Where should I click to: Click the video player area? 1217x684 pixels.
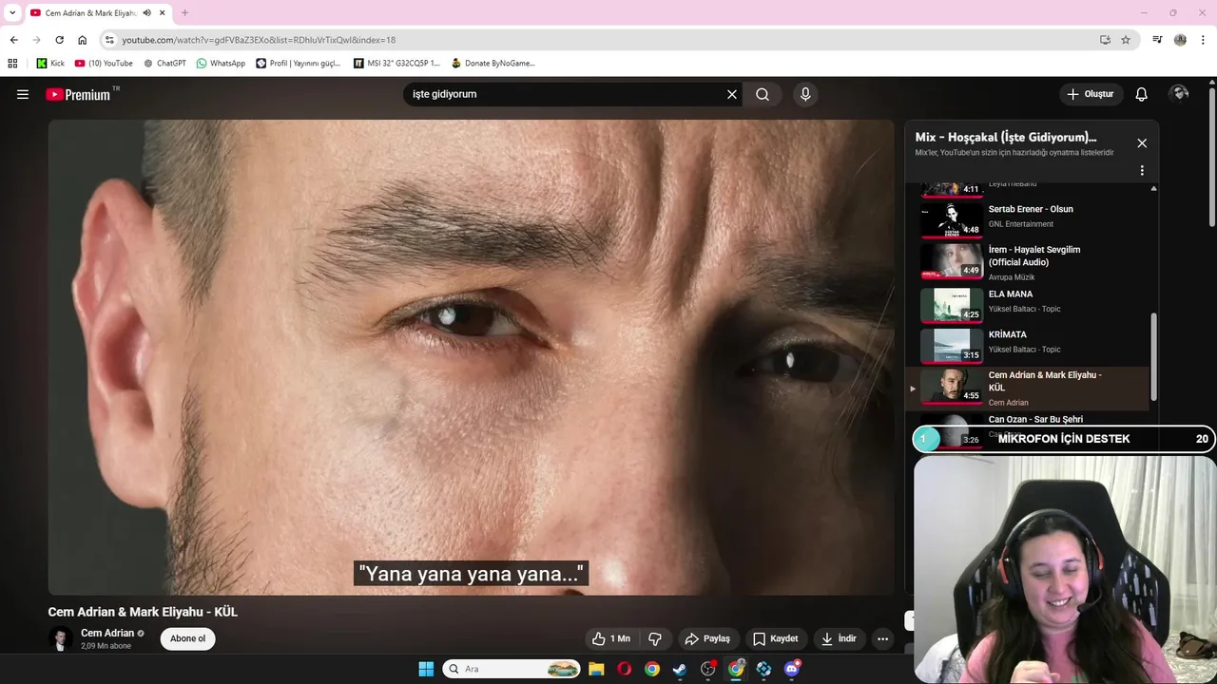coord(472,357)
